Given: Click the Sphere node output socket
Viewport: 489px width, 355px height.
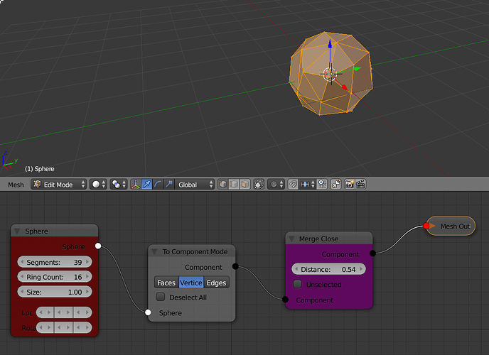Looking at the screenshot, I should coord(98,246).
